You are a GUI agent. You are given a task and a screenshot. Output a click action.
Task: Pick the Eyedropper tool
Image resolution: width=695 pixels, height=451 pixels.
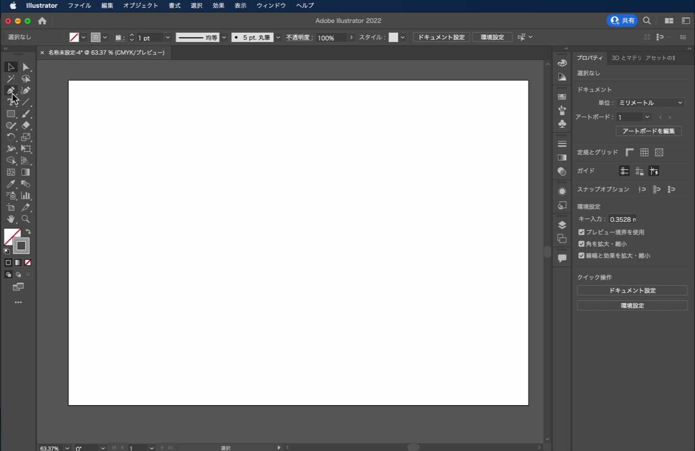click(11, 184)
